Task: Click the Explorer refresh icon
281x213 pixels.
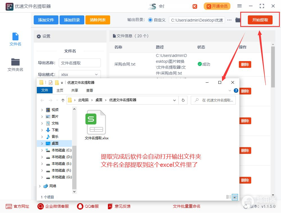Action: 183,100
